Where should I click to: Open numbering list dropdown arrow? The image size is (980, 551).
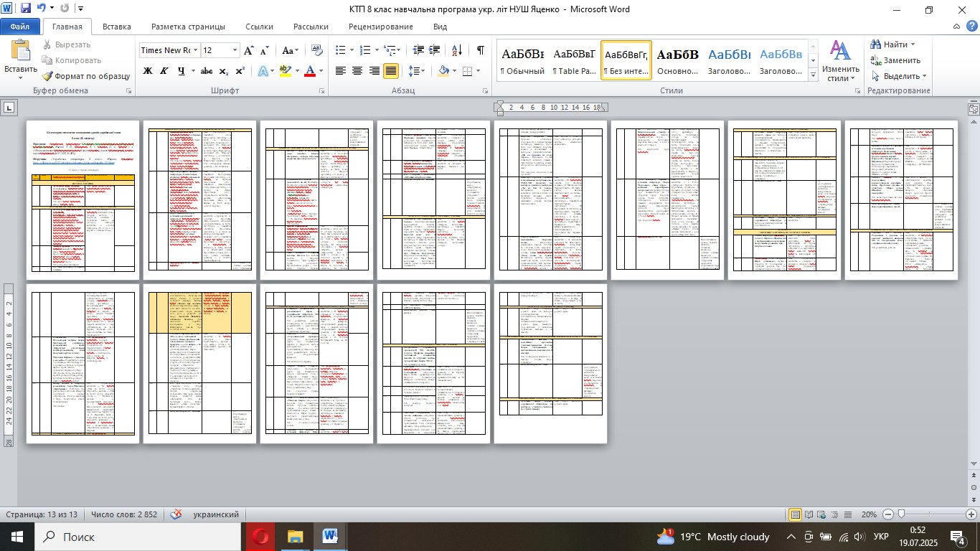point(376,50)
